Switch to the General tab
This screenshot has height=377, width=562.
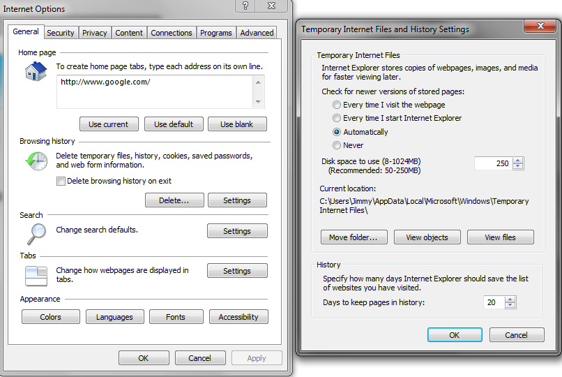coord(26,31)
